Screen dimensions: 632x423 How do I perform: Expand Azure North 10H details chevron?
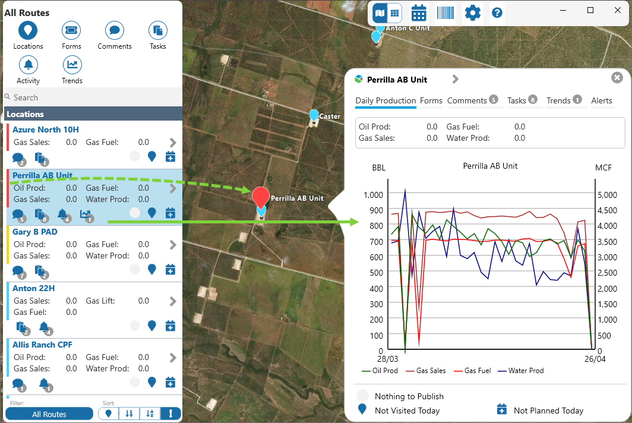pos(173,143)
